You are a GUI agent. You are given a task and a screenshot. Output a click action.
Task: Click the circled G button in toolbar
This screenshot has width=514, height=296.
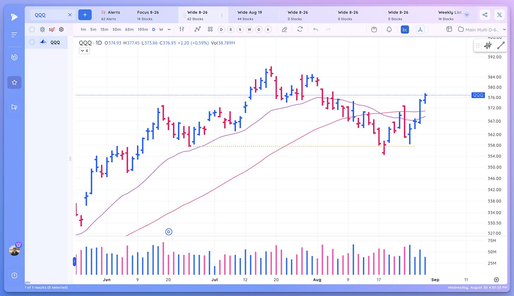tap(259, 29)
